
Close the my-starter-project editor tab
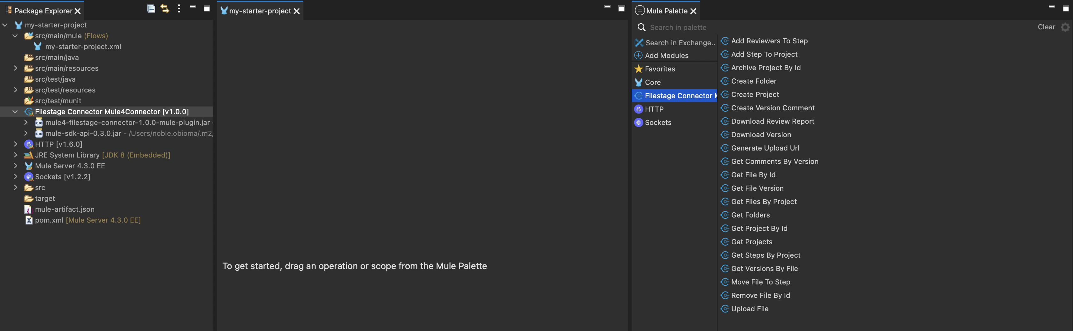(297, 11)
